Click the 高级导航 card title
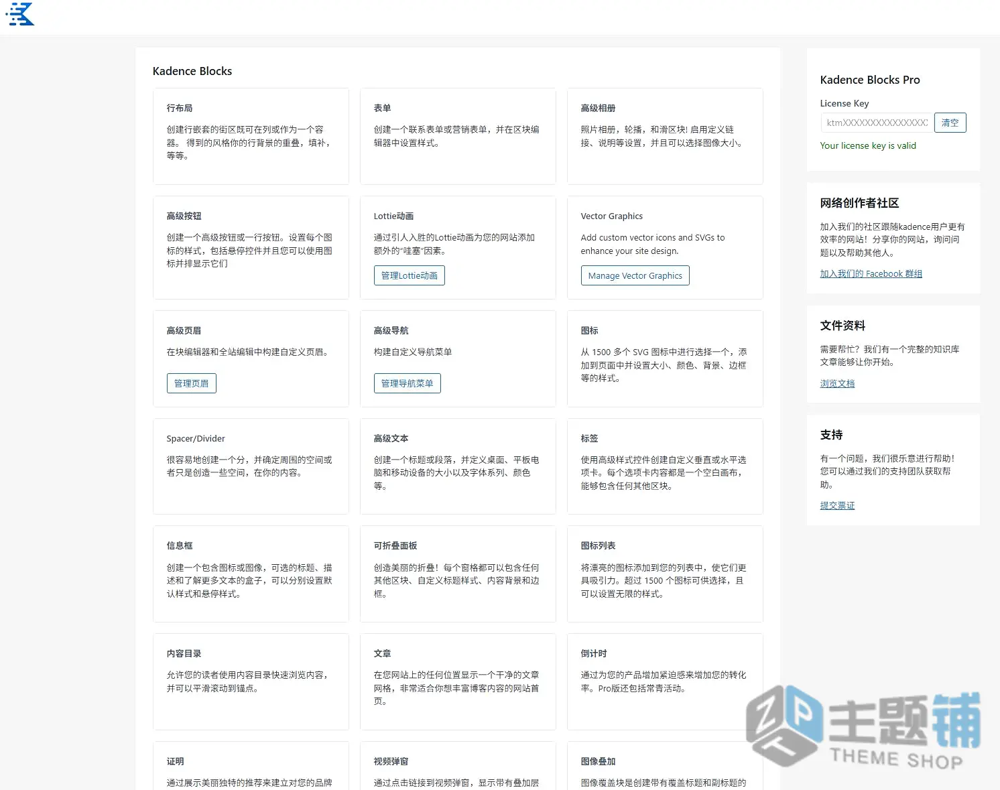Viewport: 1000px width, 790px height. 391,330
